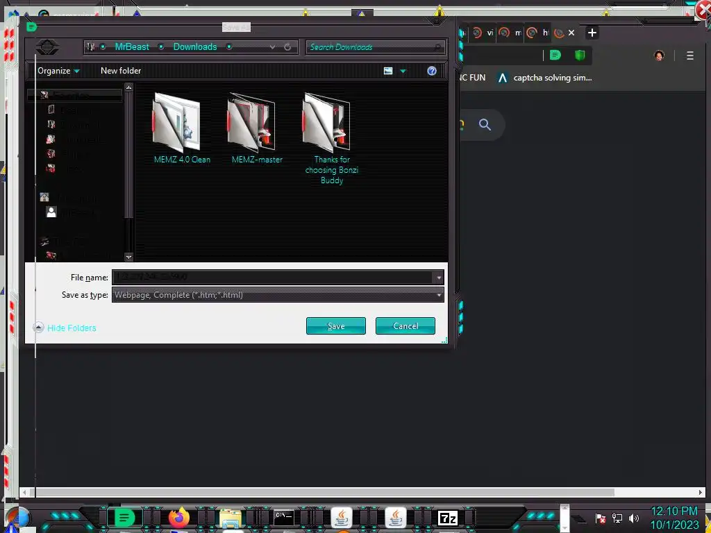Open File Explorer from the taskbar

tap(231, 518)
